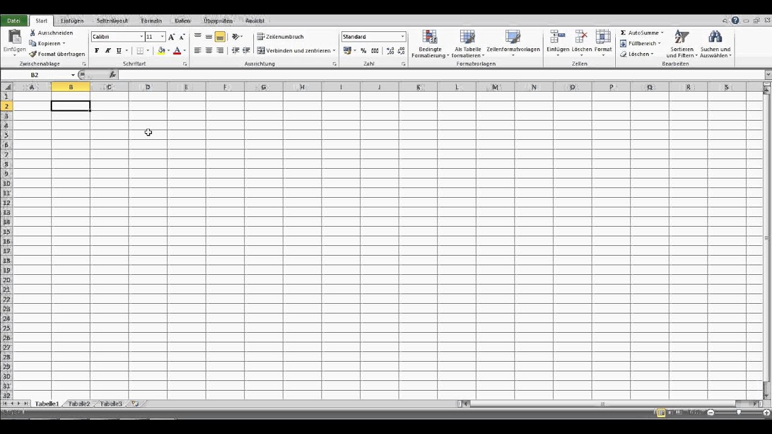Align text left

(198, 51)
